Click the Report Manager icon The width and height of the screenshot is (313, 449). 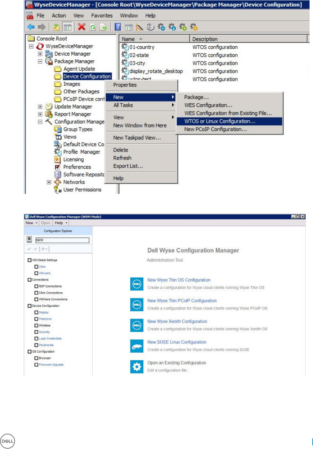49,114
